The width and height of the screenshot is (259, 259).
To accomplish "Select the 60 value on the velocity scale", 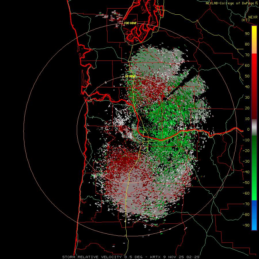I will pos(247,65).
